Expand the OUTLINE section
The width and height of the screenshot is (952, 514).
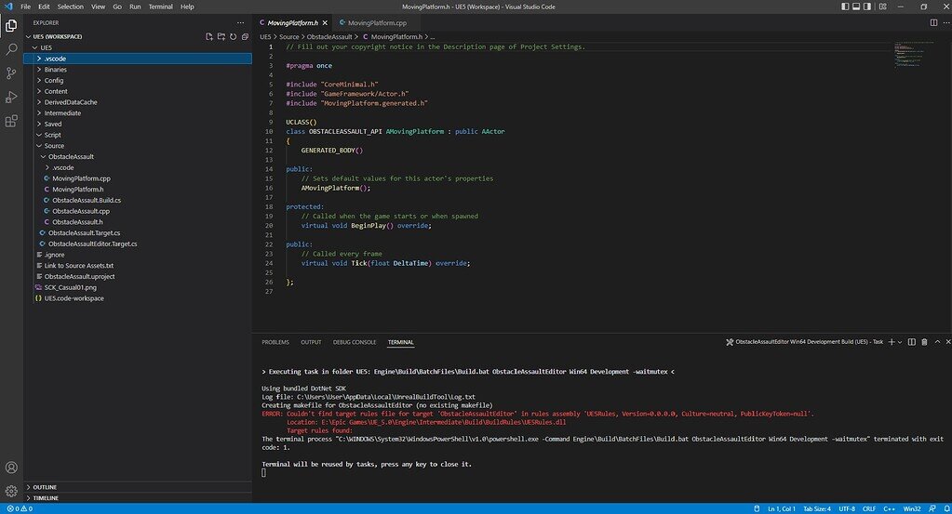click(45, 486)
